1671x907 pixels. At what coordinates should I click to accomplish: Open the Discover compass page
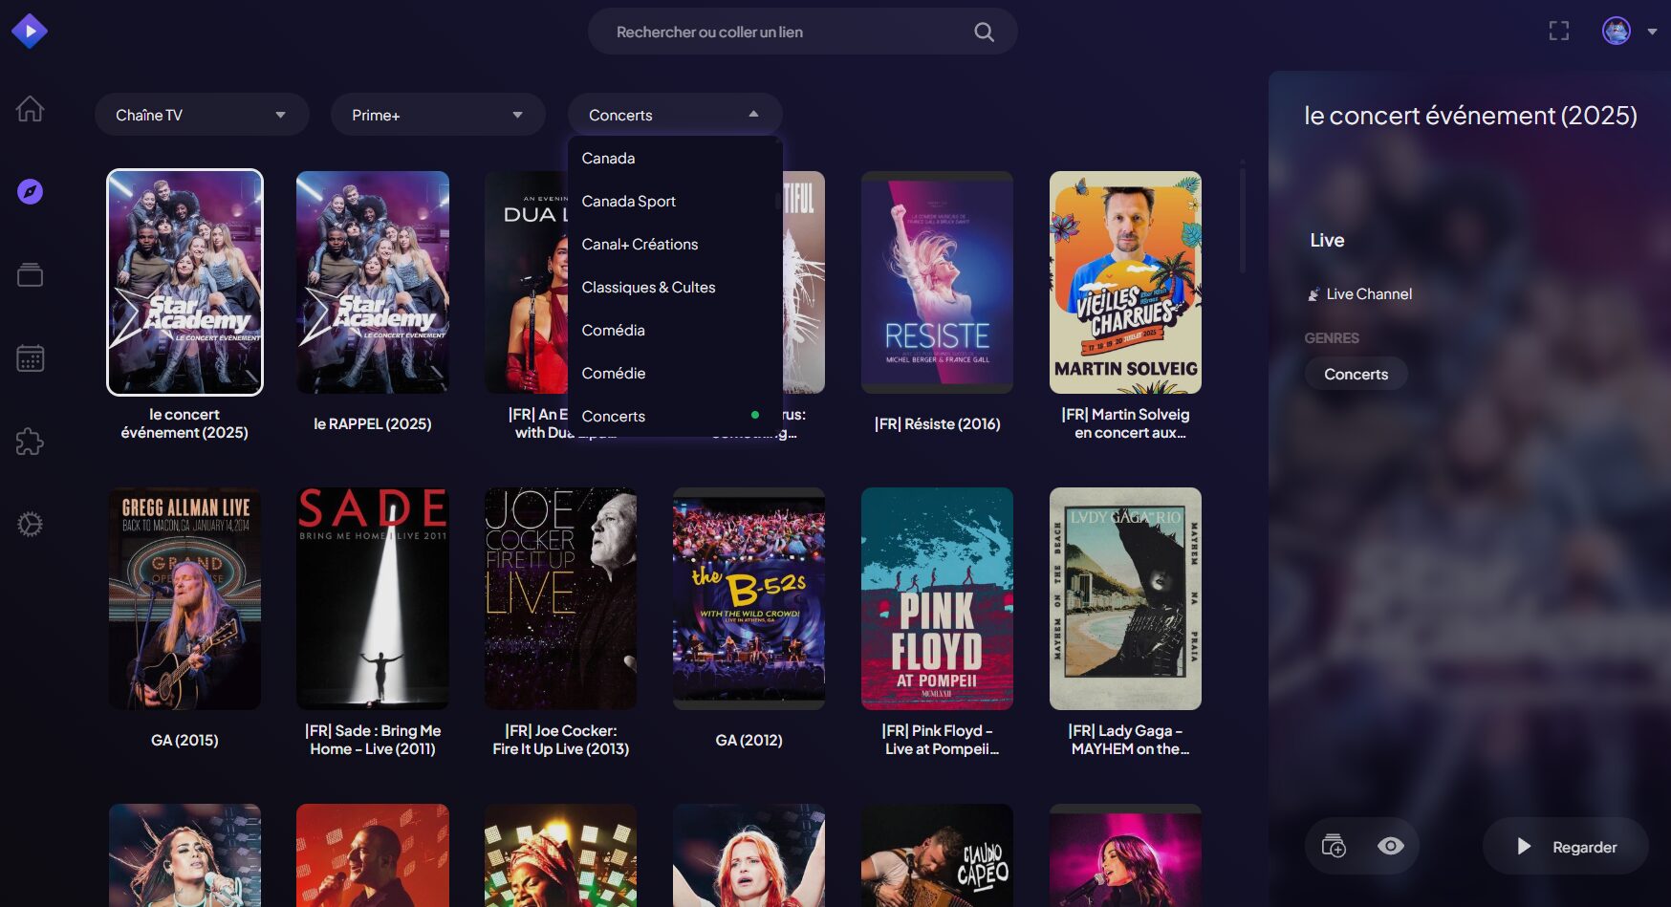(30, 192)
